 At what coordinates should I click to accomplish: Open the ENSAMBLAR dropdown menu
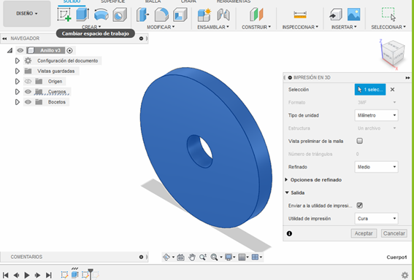213,27
